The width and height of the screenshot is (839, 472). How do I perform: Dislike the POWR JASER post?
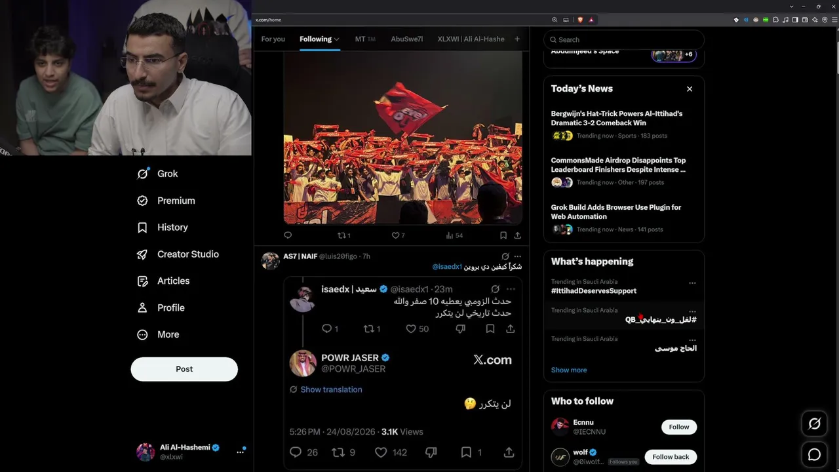[x=431, y=452]
